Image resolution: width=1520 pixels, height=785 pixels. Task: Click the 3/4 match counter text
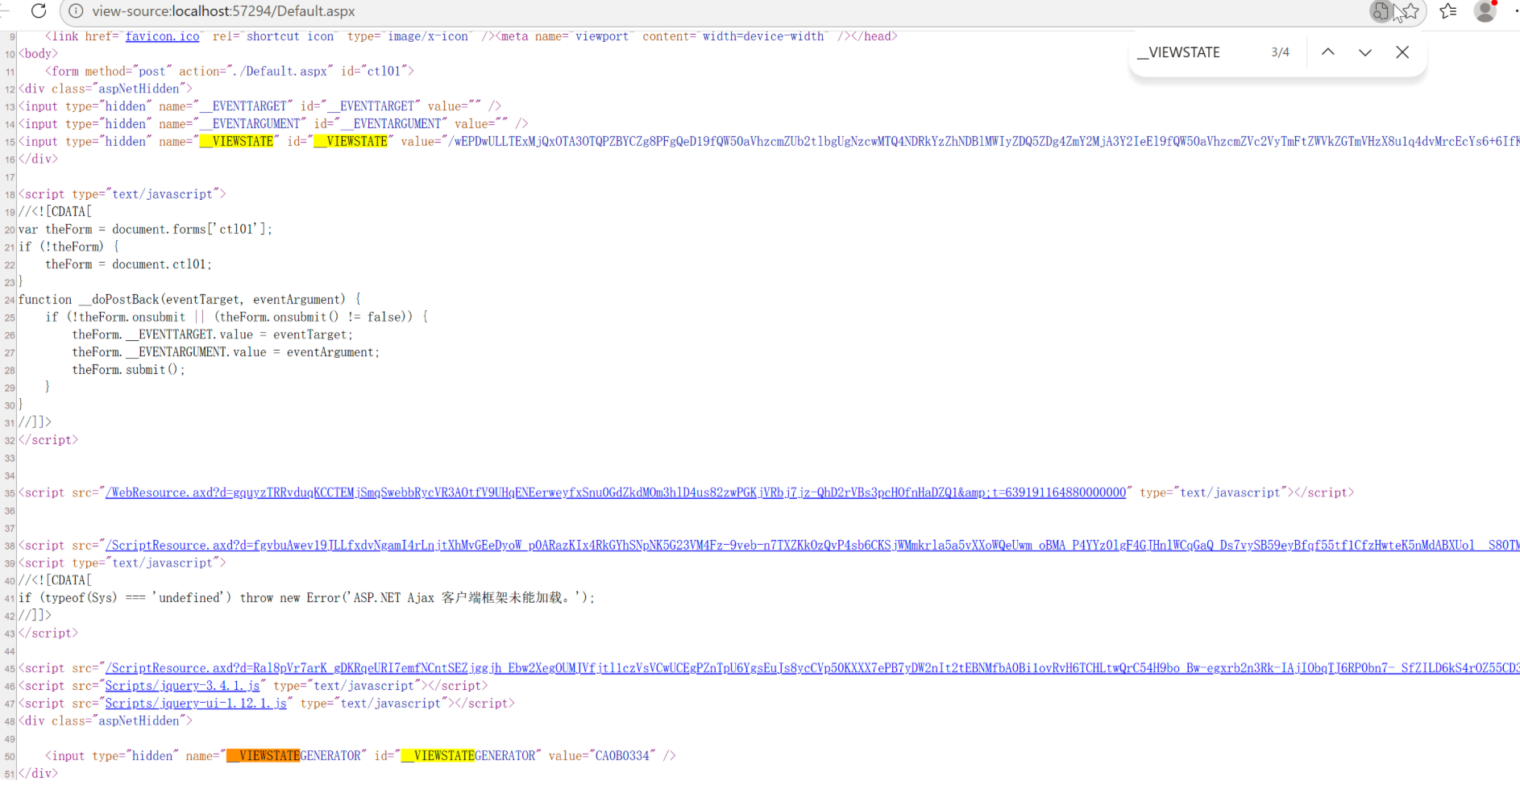pos(1280,52)
